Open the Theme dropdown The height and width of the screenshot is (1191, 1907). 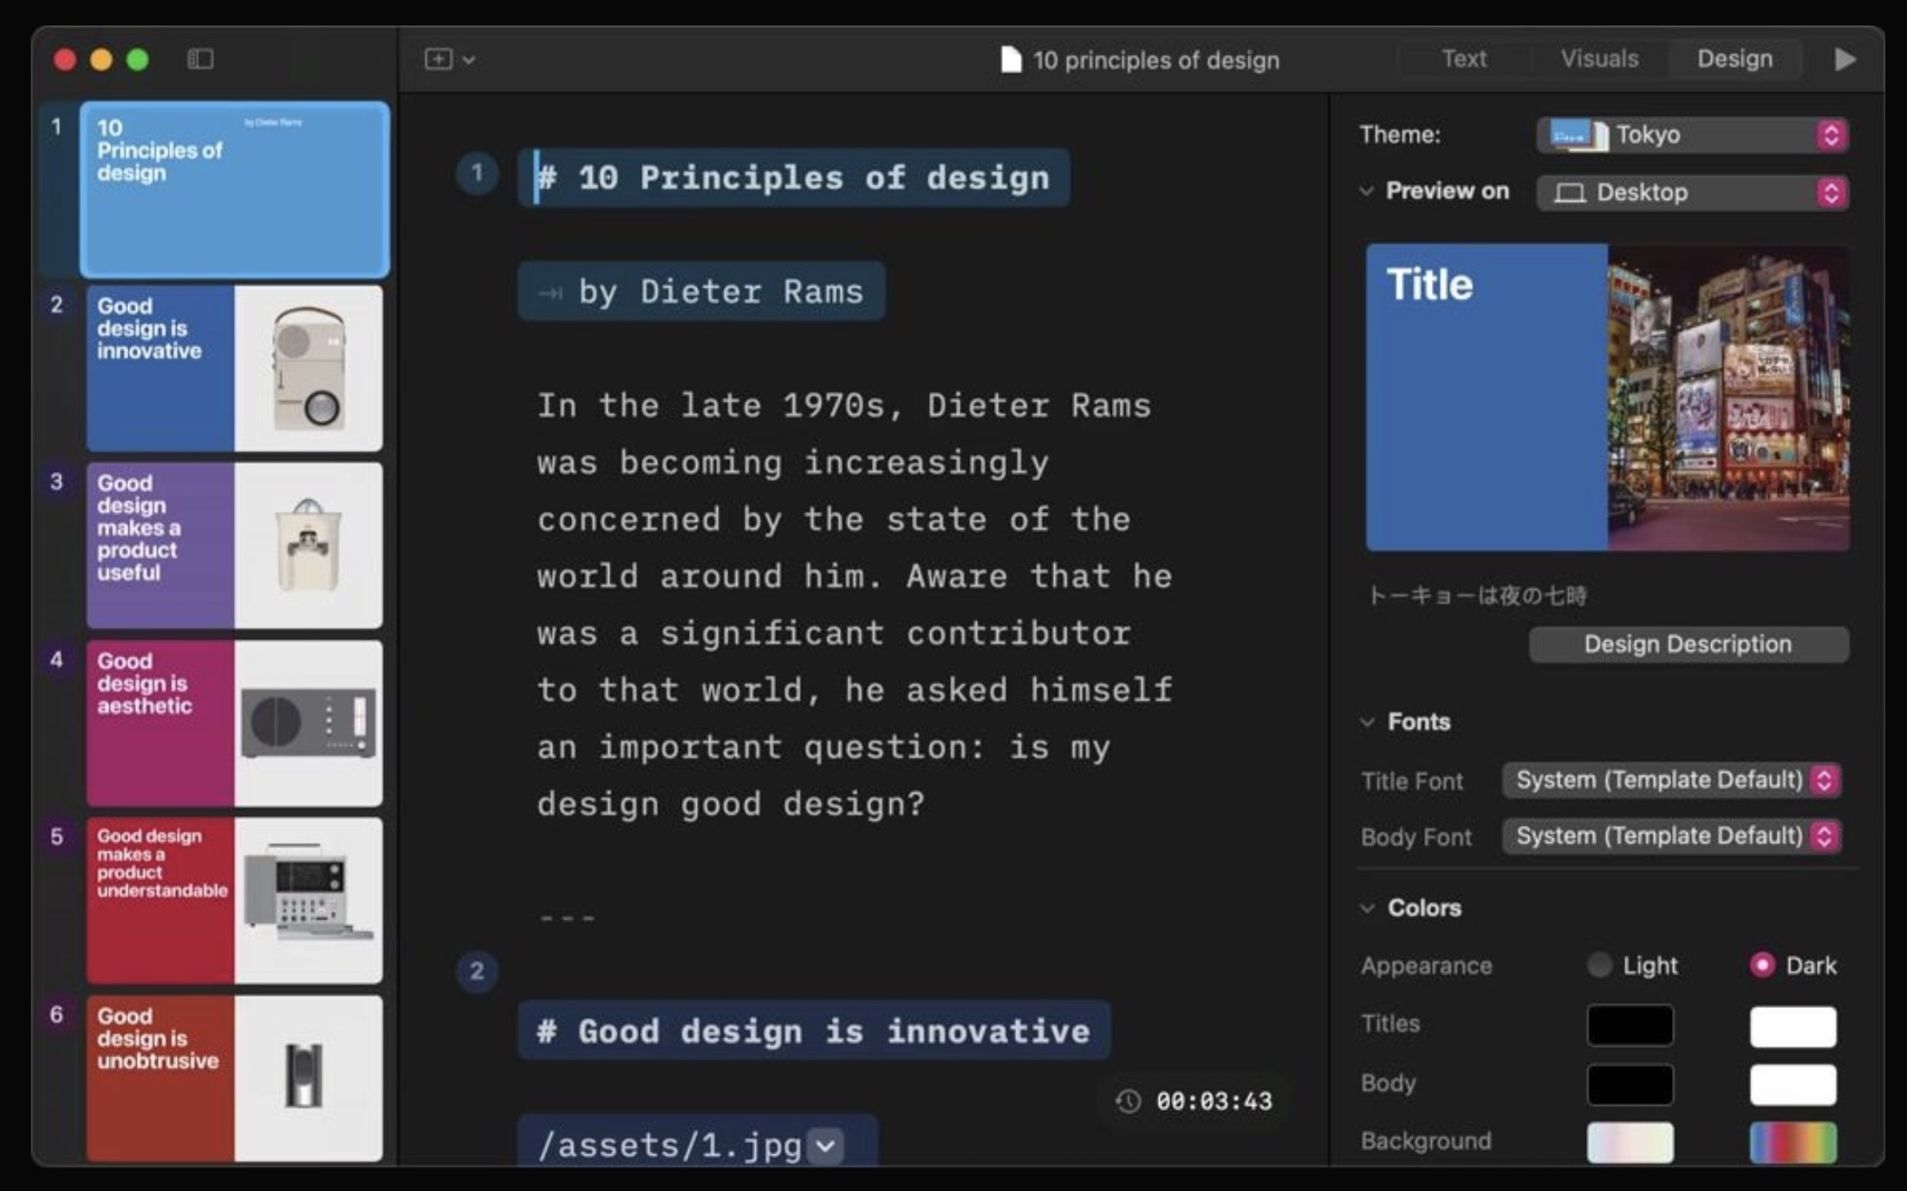[1692, 135]
